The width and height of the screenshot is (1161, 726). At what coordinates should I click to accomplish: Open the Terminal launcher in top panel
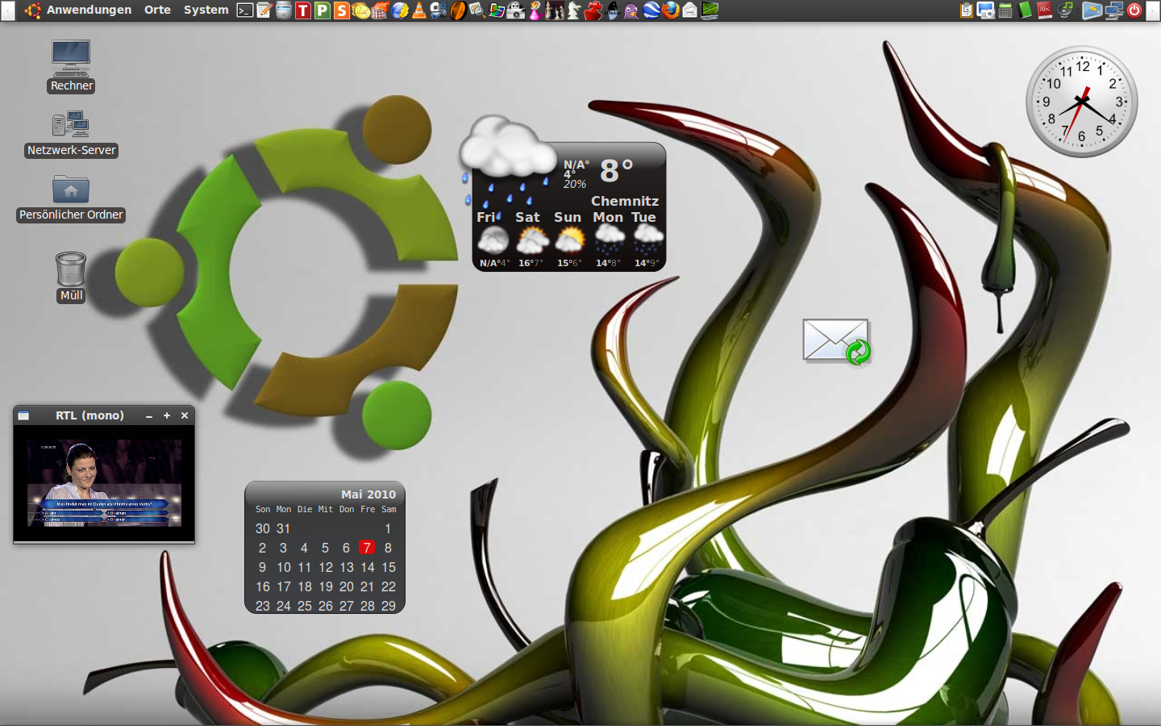[x=245, y=10]
